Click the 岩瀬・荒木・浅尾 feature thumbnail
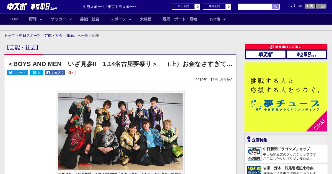Viewport: 332px width, 174px height. coord(254,170)
